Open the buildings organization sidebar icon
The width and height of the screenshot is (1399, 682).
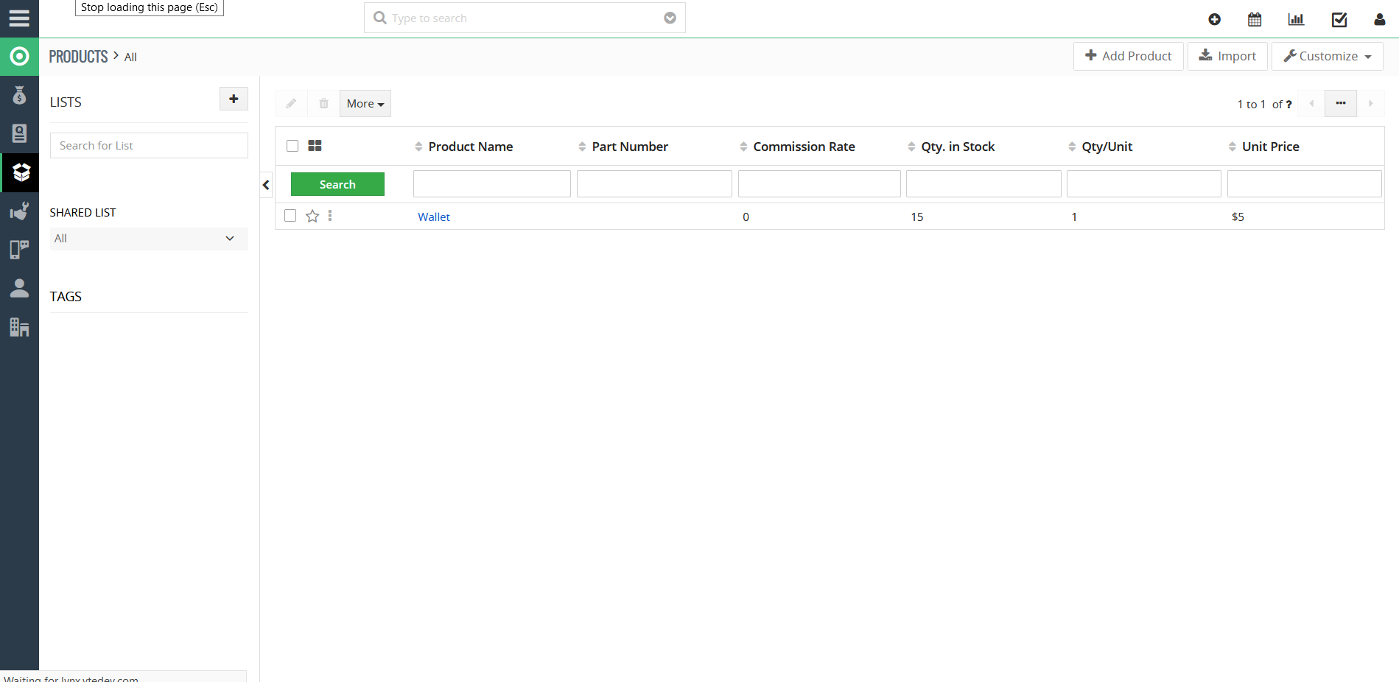click(19, 327)
